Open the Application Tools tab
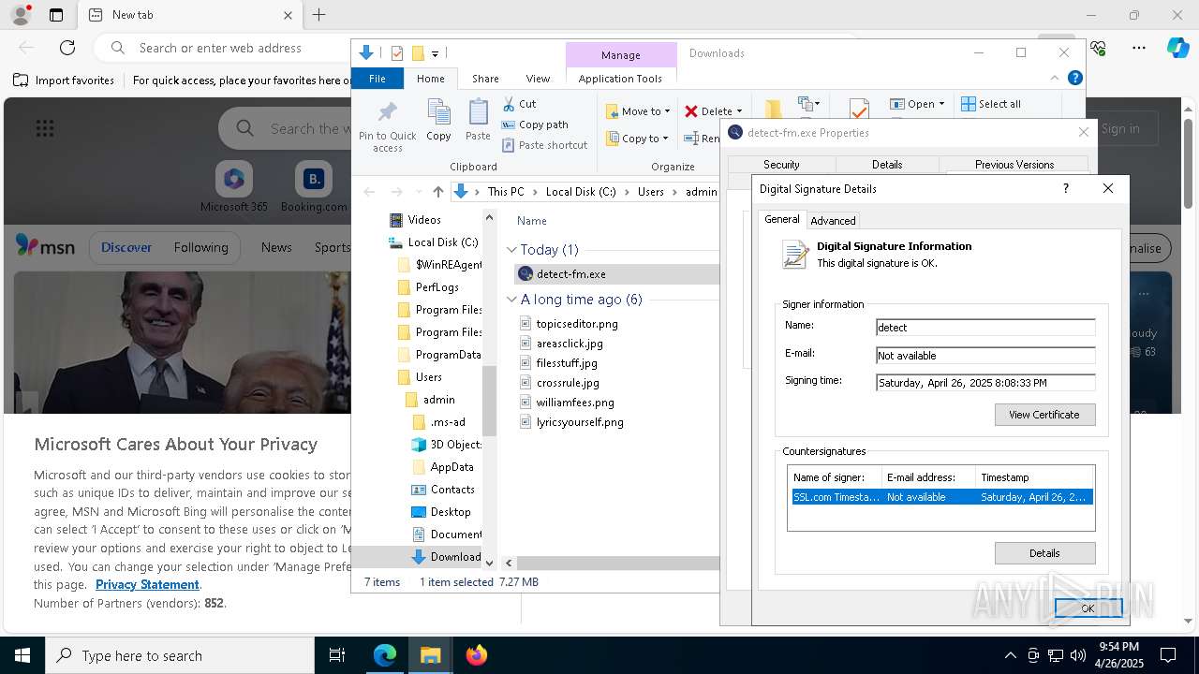The image size is (1199, 674). (620, 79)
